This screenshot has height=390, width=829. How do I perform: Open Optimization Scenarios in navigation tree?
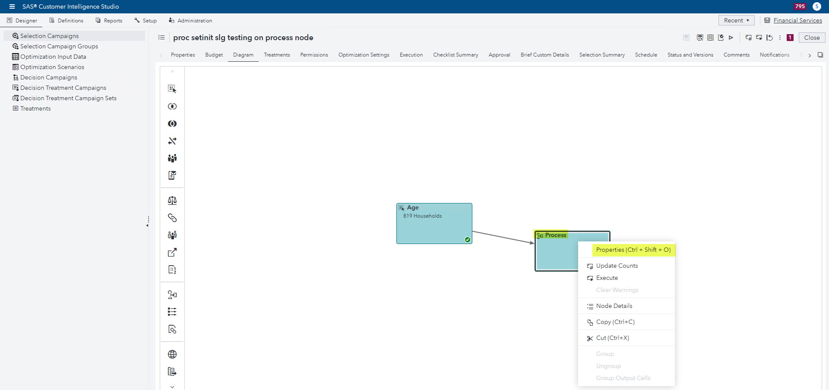[52, 67]
